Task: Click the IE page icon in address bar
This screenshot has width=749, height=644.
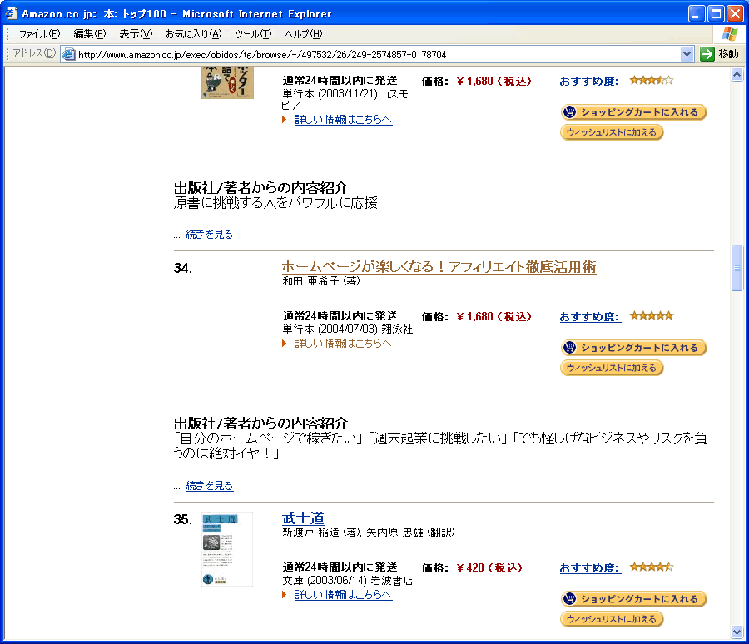Action: tap(69, 54)
